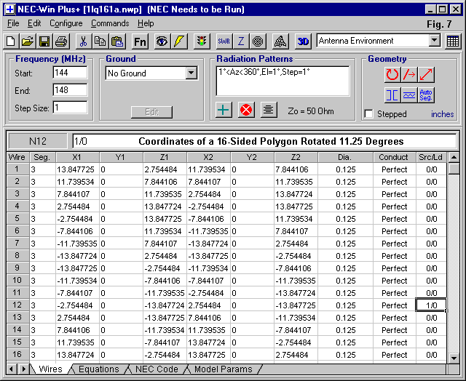
Task: Open the Commands menu
Action: click(109, 23)
